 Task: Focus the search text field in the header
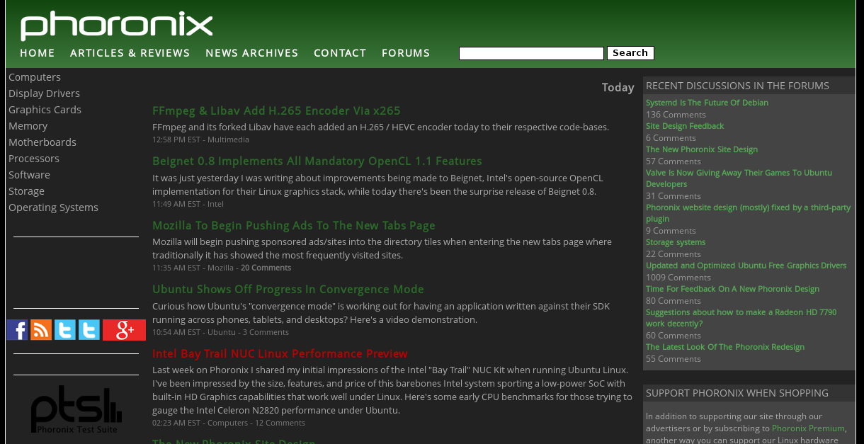point(531,53)
